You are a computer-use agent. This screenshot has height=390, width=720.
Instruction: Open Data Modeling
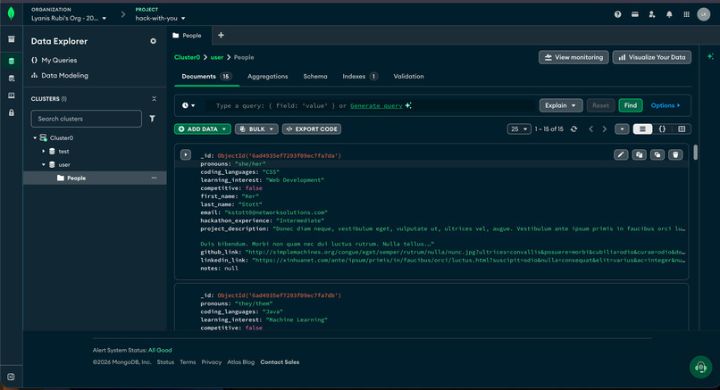[x=60, y=75]
